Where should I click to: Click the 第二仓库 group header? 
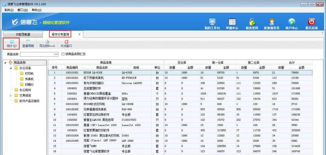253,62
